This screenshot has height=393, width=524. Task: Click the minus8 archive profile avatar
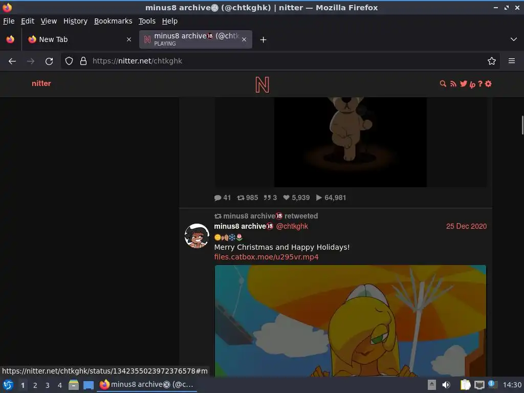197,236
